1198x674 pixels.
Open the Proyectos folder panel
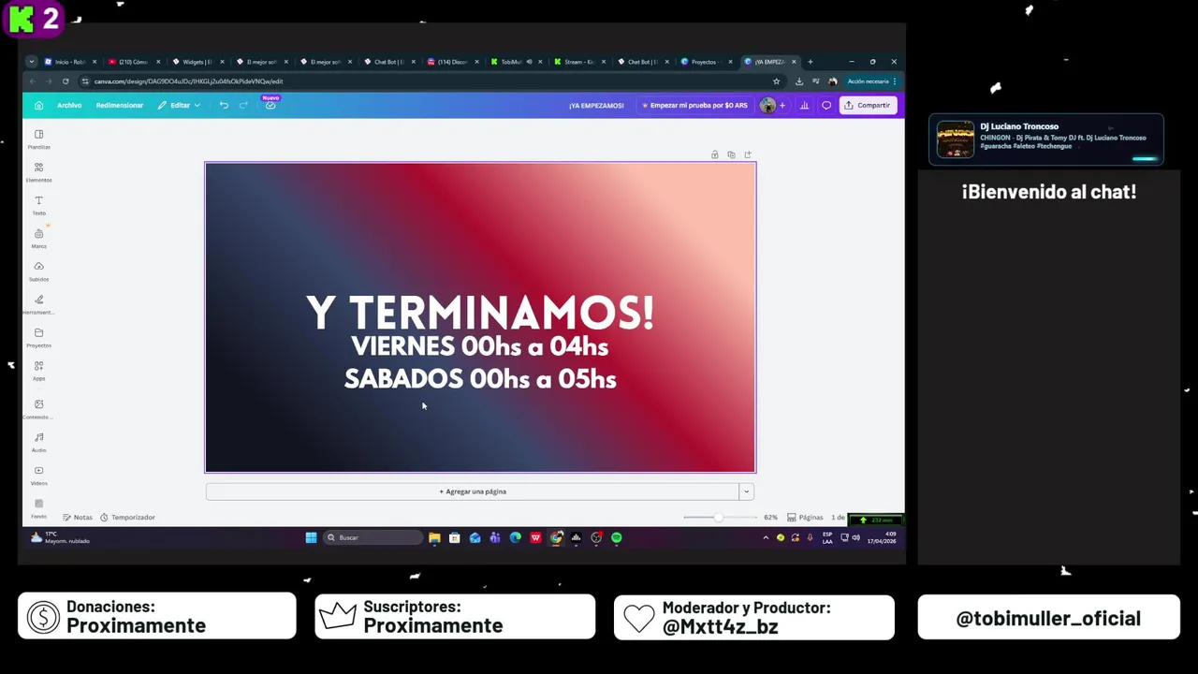pos(38,338)
